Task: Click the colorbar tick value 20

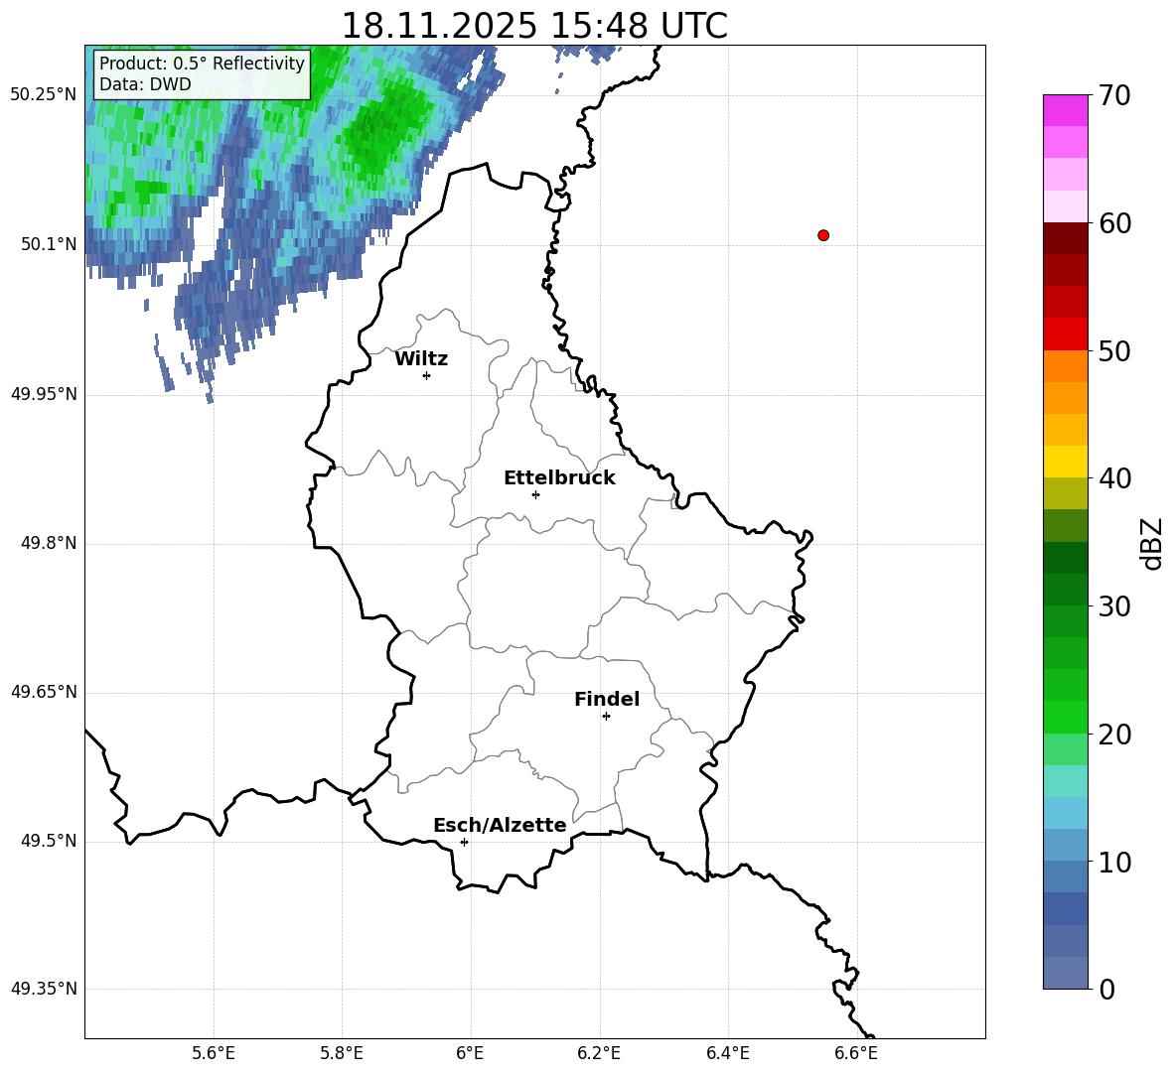Action: click(1114, 735)
